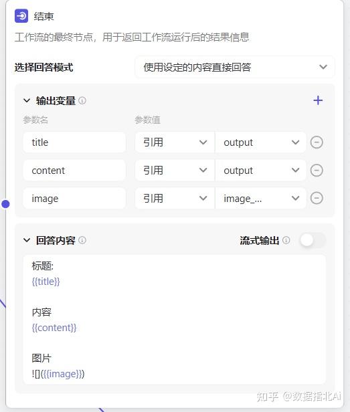This screenshot has height=412, width=350.
Task: Click the image parameter name field
Action: click(x=74, y=198)
